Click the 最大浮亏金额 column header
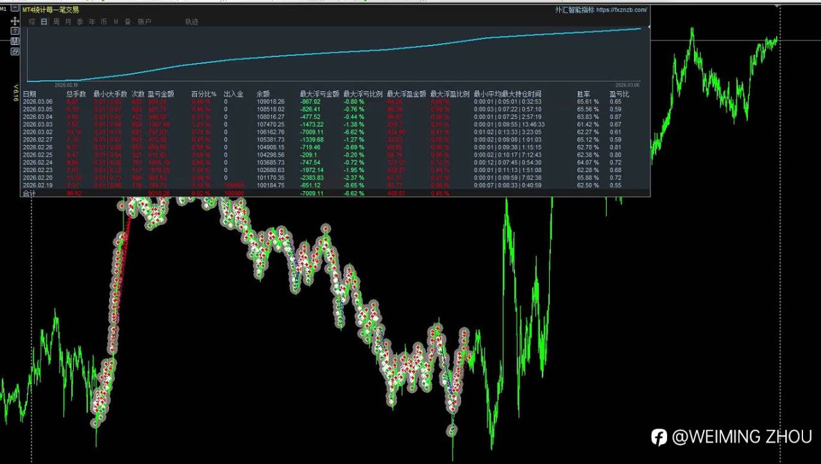The image size is (821, 464). (319, 94)
